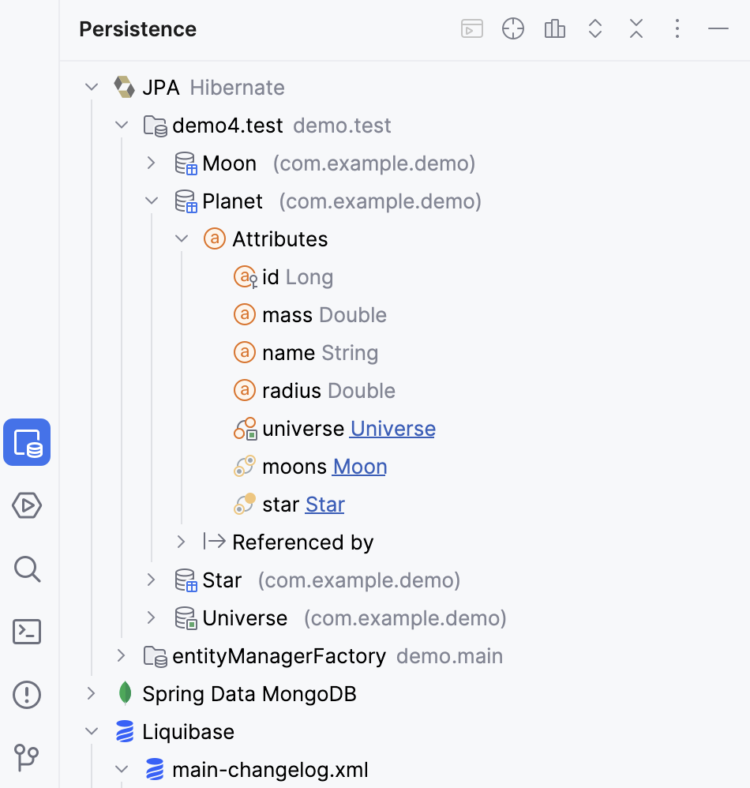Select the "main-changelog.xml" label
This screenshot has width=750, height=788.
(x=270, y=770)
